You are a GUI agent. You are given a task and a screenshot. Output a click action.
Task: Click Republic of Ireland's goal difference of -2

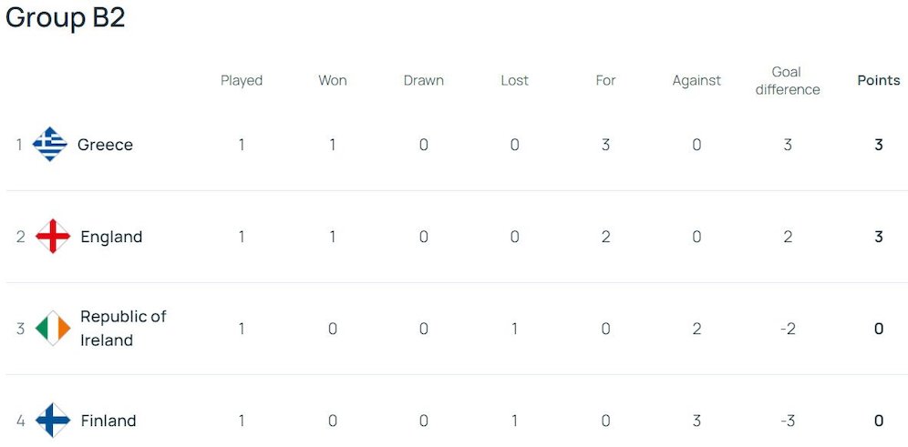tap(788, 329)
